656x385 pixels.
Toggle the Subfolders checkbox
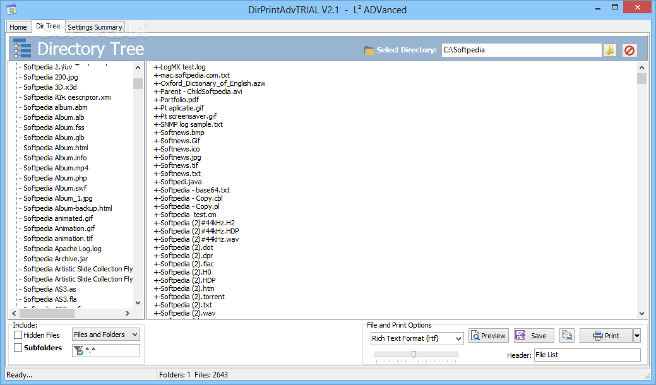click(x=18, y=347)
